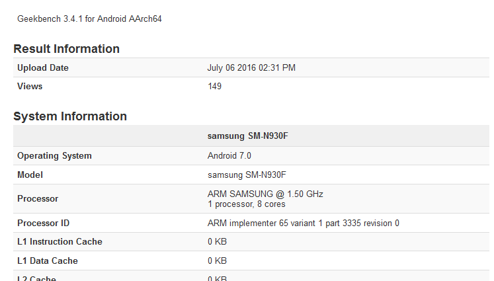The image size is (494, 281).
Task: Click the views count 149
Action: click(x=215, y=87)
